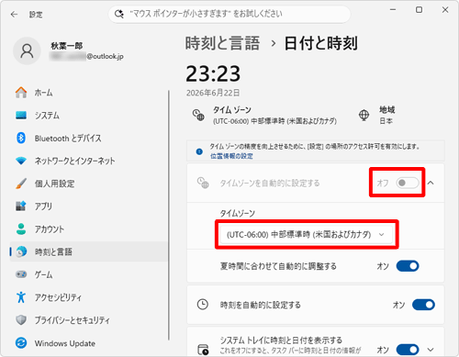Click the アクセシビリティ person icon
This screenshot has height=357, width=459.
point(21,297)
